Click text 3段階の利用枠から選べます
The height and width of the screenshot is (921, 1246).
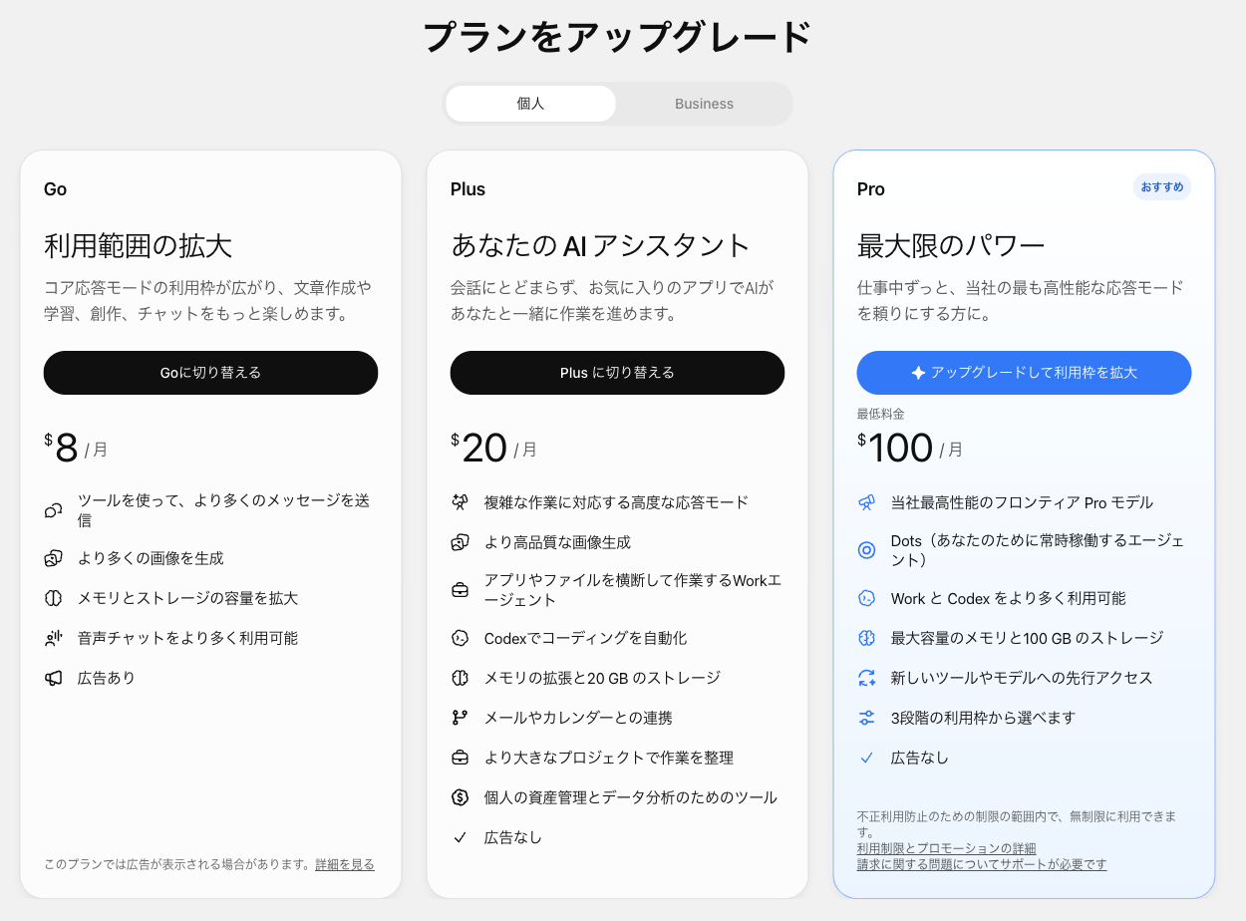[983, 718]
